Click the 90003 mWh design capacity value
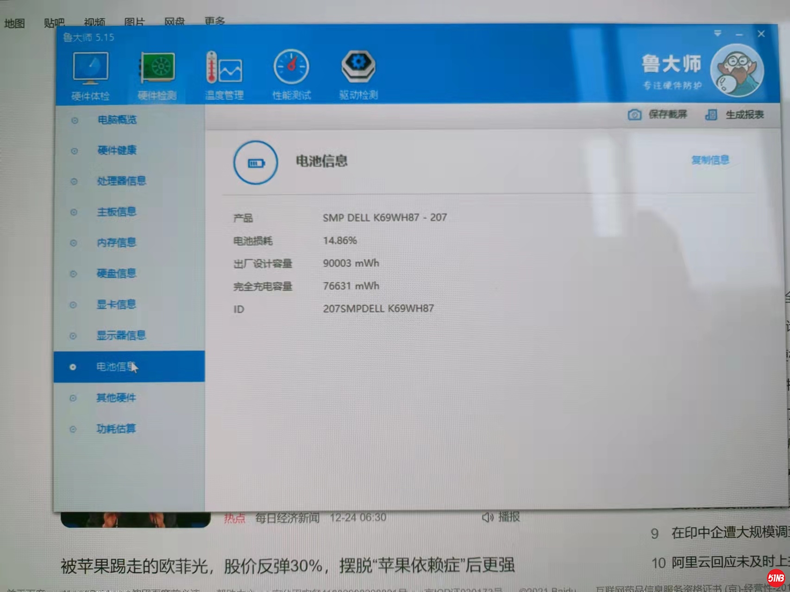The width and height of the screenshot is (790, 592). (x=351, y=263)
